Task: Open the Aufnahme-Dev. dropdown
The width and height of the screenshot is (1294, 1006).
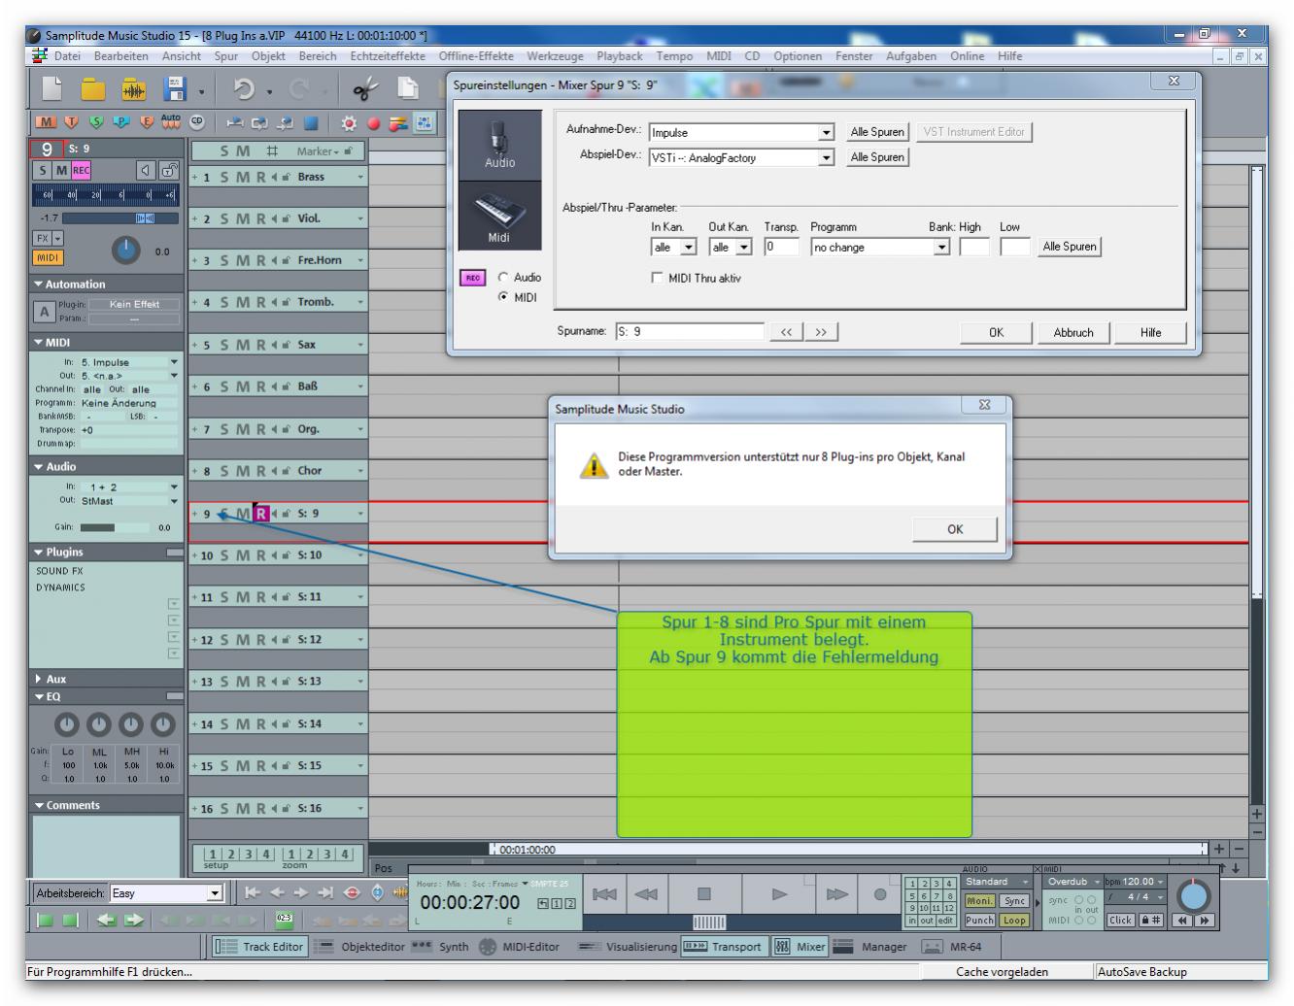Action: pos(826,133)
